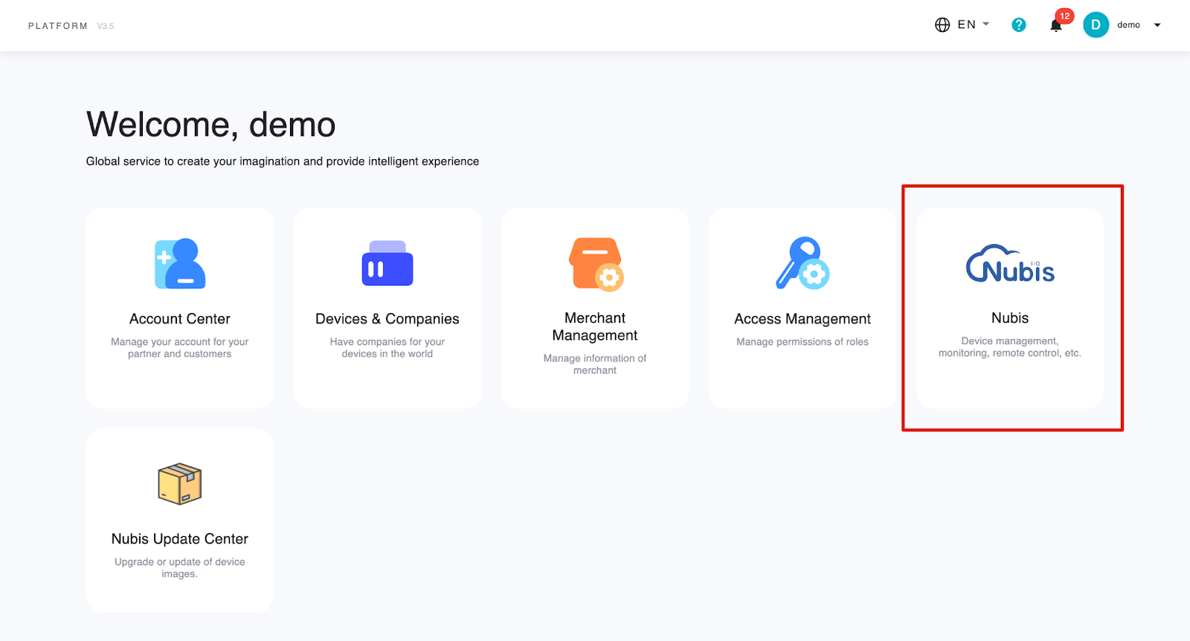Viewport: 1190px width, 641px height.
Task: Click 'Have companies for your devices' description
Action: [387, 348]
